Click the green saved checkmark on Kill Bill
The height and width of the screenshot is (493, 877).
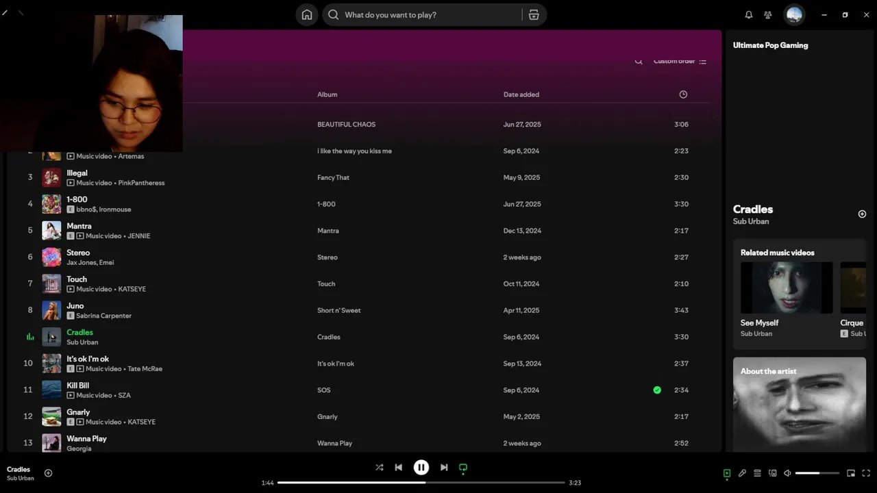[657, 390]
